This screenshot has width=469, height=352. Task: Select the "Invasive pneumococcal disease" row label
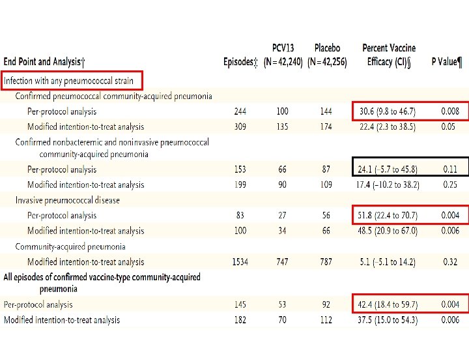coord(68,200)
